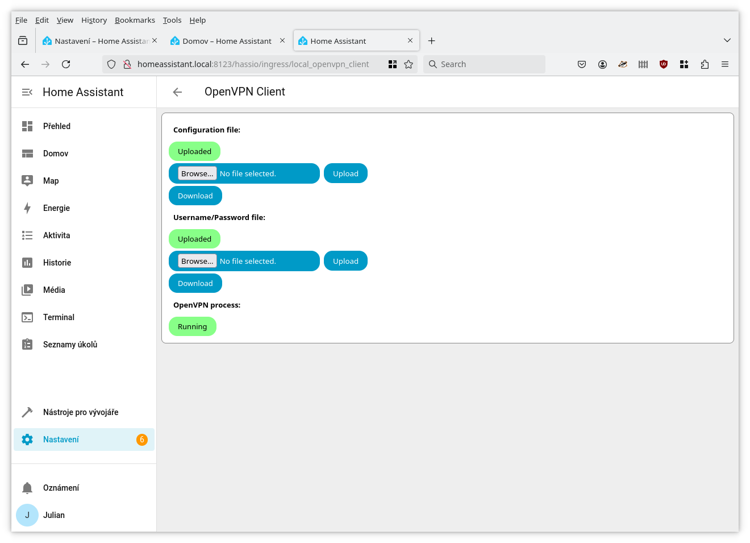Open the extensions puzzle icon
The image size is (750, 543).
click(x=705, y=64)
